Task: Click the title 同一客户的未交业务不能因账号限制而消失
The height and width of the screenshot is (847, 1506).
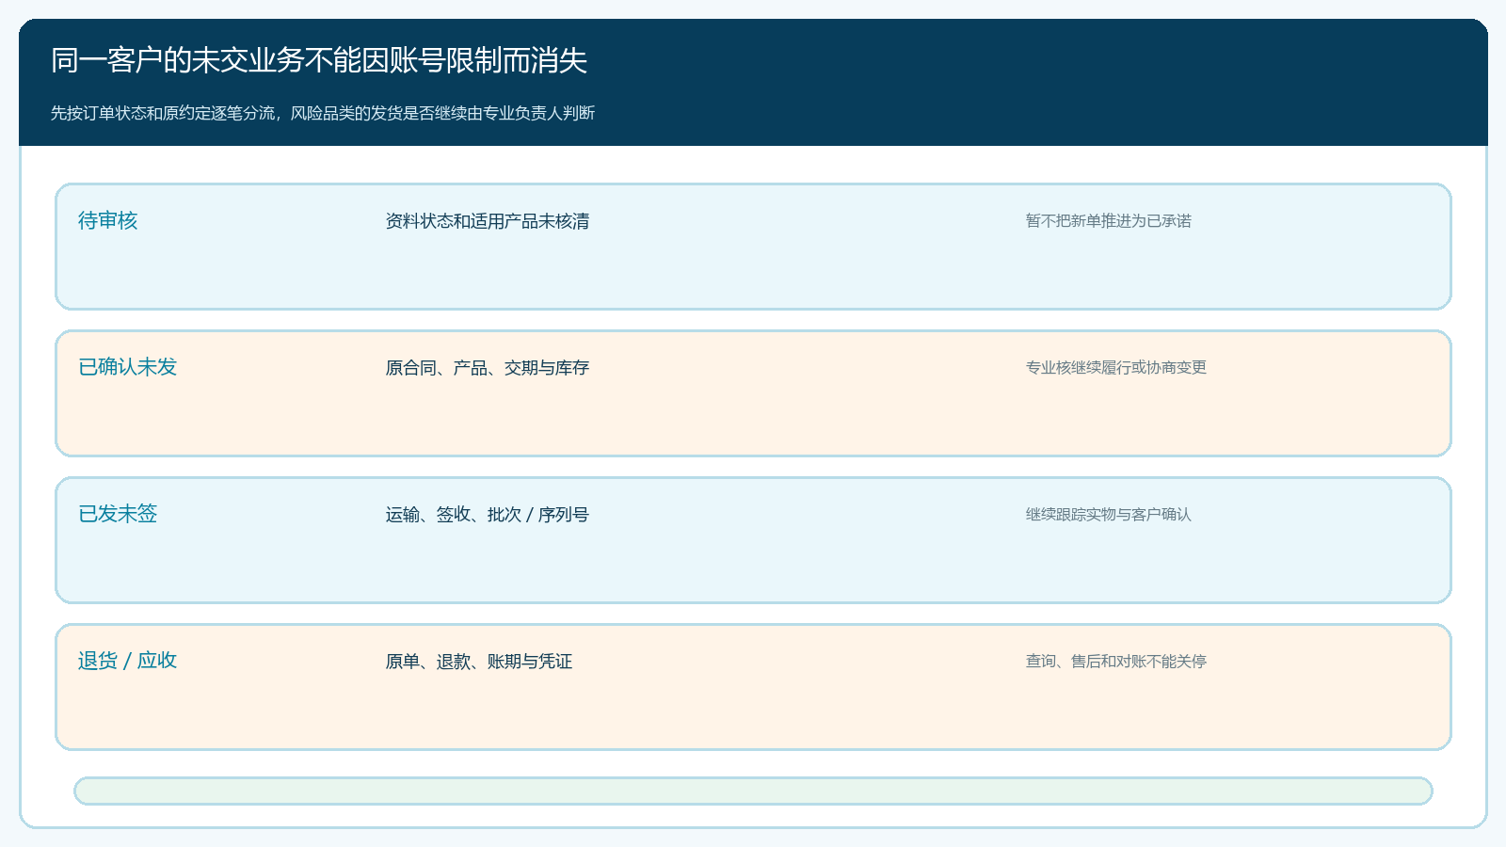Action: click(319, 60)
